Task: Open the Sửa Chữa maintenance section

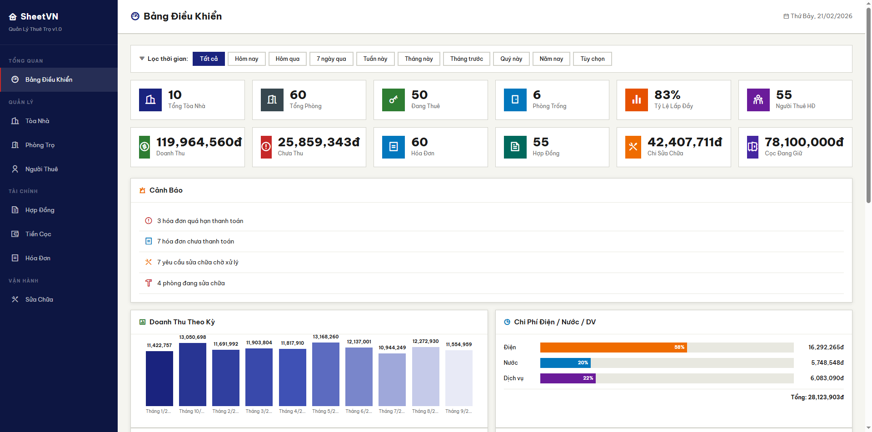Action: 39,299
